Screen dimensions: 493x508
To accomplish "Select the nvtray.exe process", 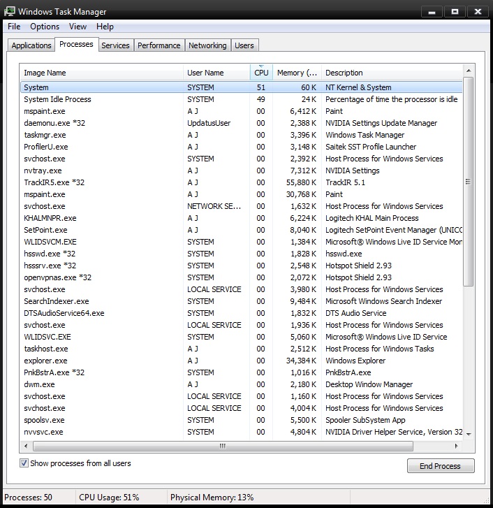I will pos(241,170).
